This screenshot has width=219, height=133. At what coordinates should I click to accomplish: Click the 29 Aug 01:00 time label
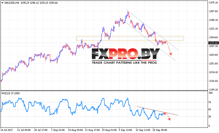coord(109,130)
